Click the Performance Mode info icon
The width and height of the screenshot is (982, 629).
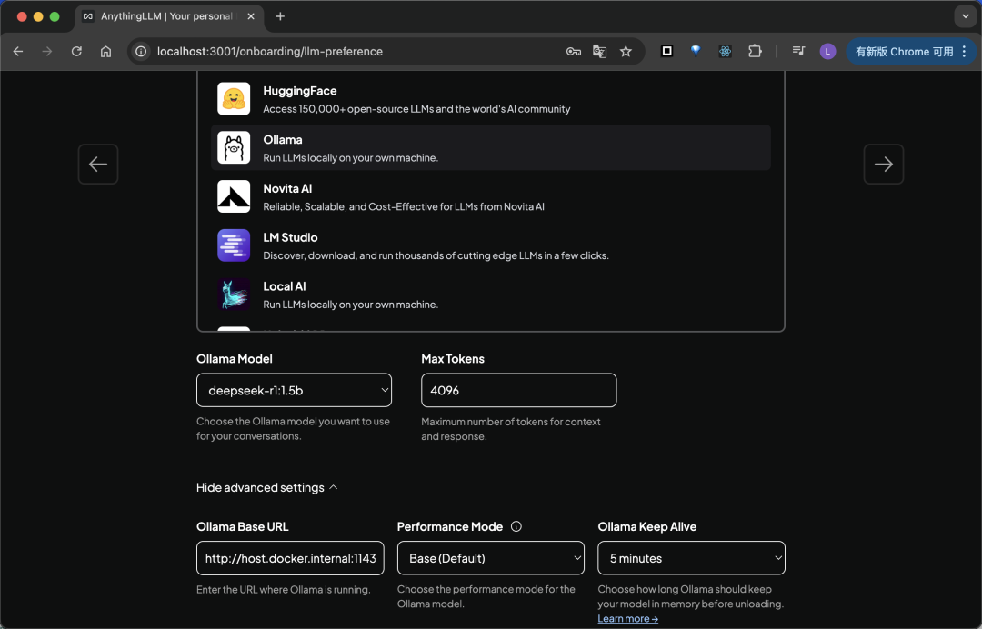[516, 526]
